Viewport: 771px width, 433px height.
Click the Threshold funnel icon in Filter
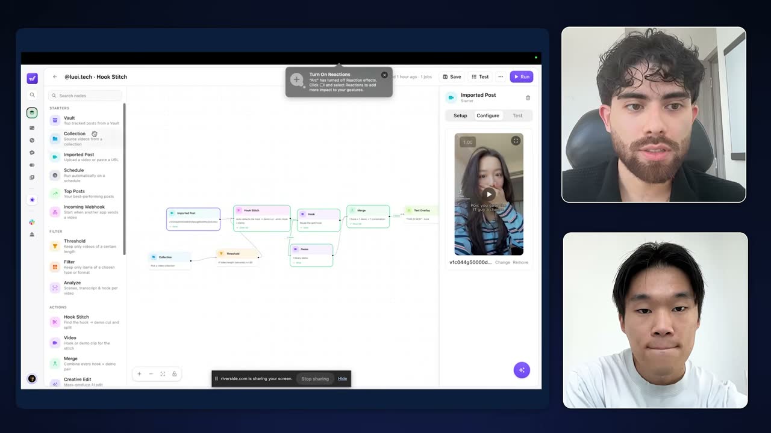coord(55,246)
